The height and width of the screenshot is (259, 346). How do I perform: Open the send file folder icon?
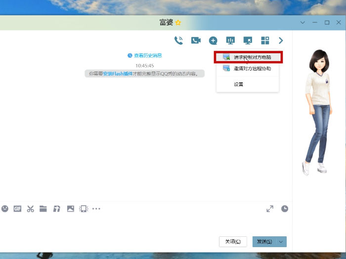[x=43, y=209]
